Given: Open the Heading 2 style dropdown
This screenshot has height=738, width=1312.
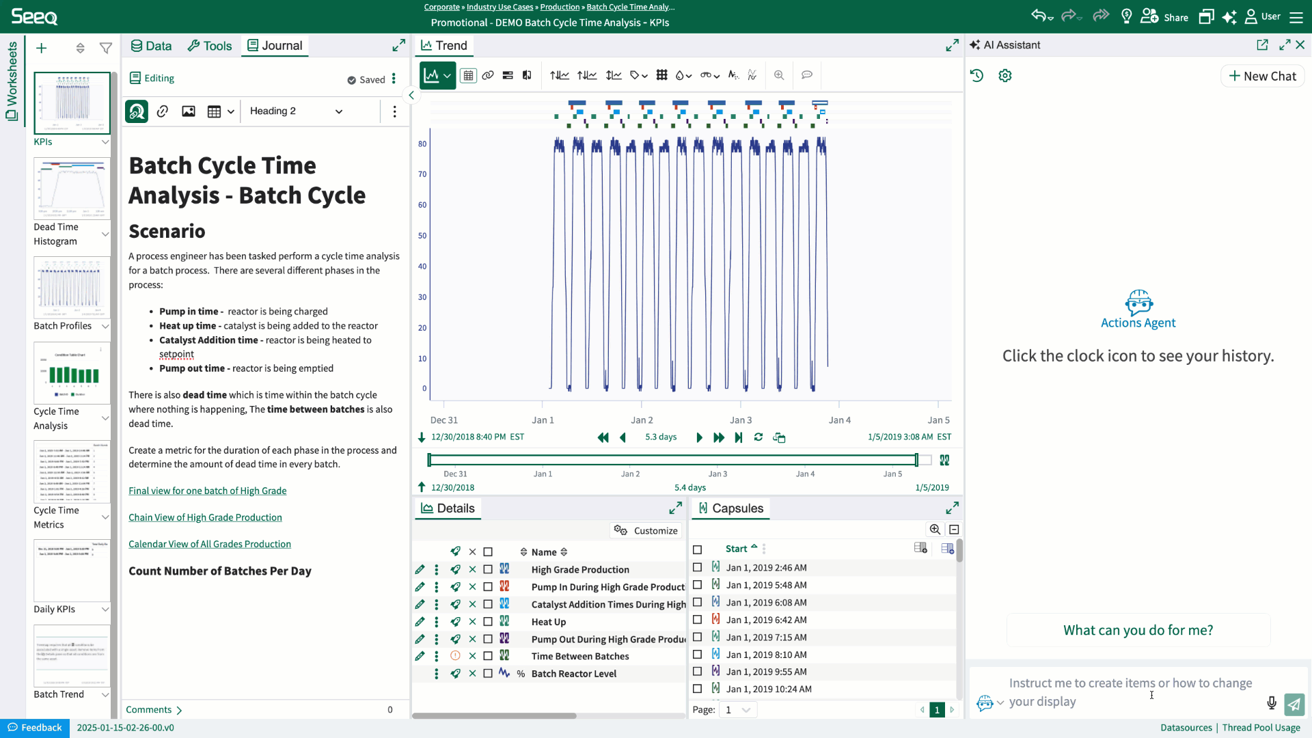Looking at the screenshot, I should pos(297,111).
